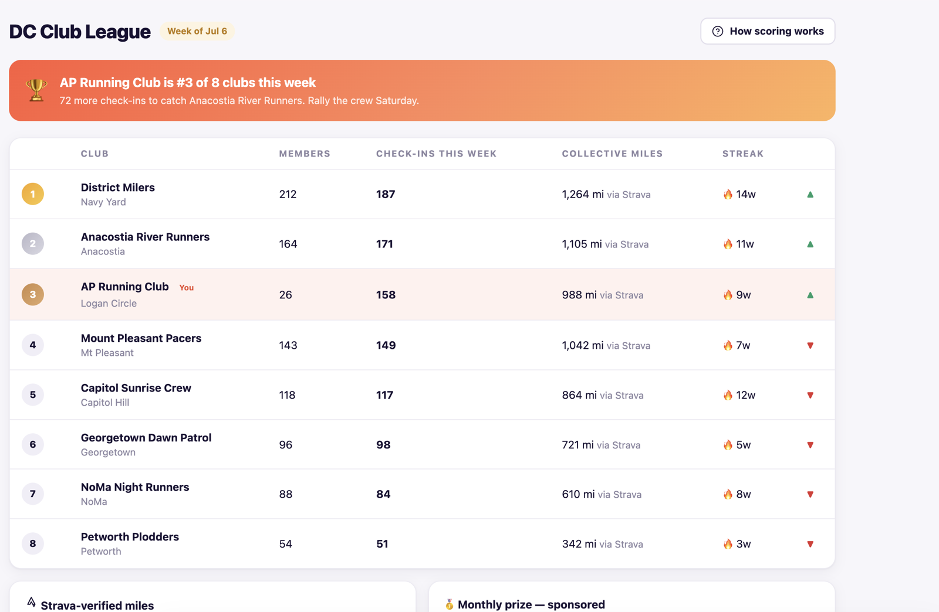The height and width of the screenshot is (612, 939).
Task: Click the 1,042 mi via Strava value
Action: [x=606, y=345]
